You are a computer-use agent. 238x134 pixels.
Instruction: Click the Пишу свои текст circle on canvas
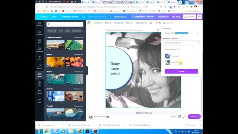pos(119,68)
